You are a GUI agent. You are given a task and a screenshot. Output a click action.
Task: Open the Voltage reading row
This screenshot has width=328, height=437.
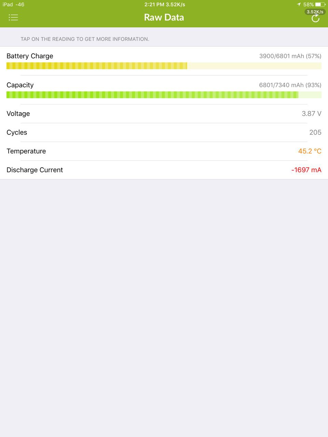(x=164, y=114)
